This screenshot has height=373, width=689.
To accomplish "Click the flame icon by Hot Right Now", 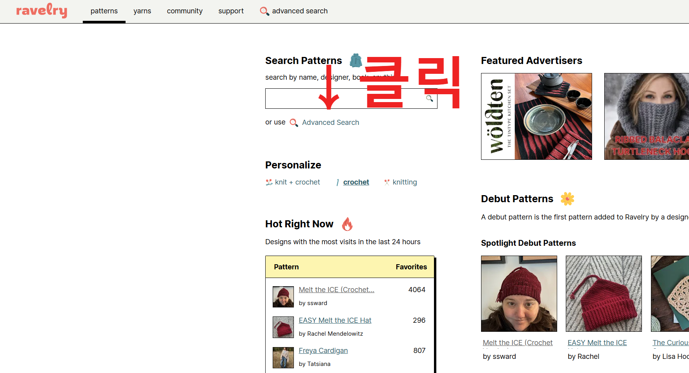I will [347, 224].
